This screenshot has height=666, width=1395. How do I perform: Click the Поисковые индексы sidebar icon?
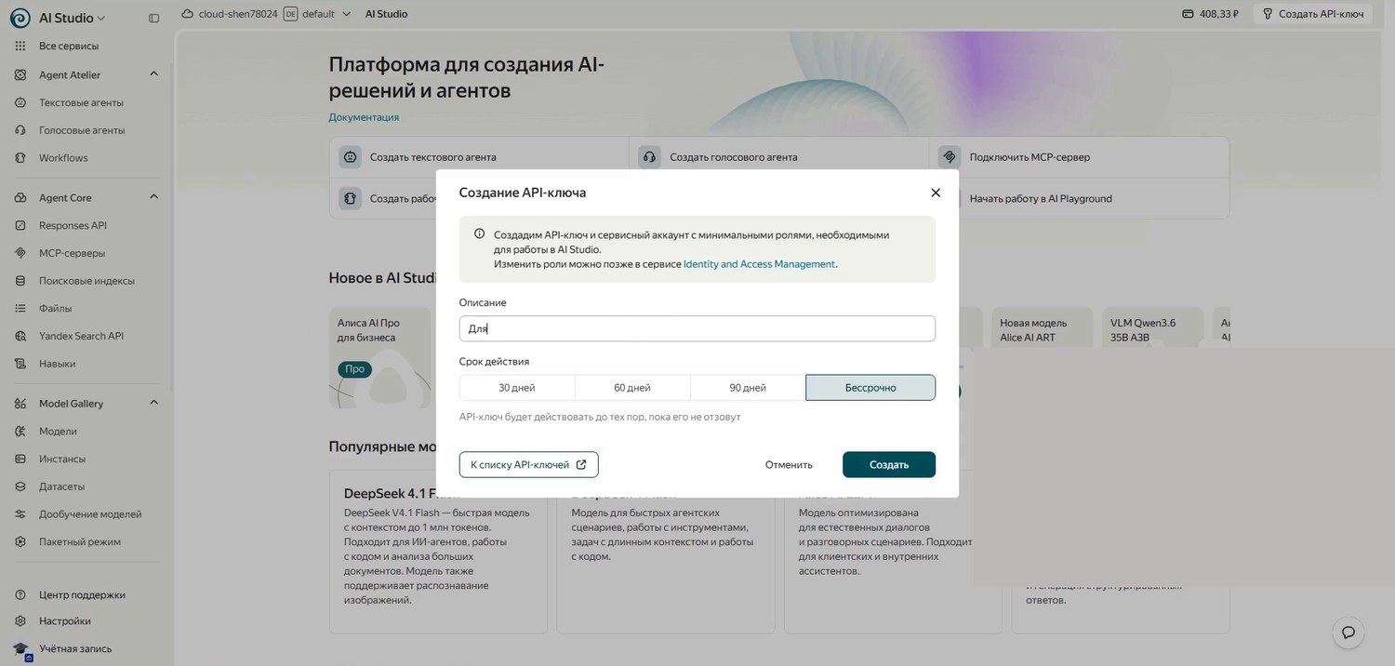point(20,281)
